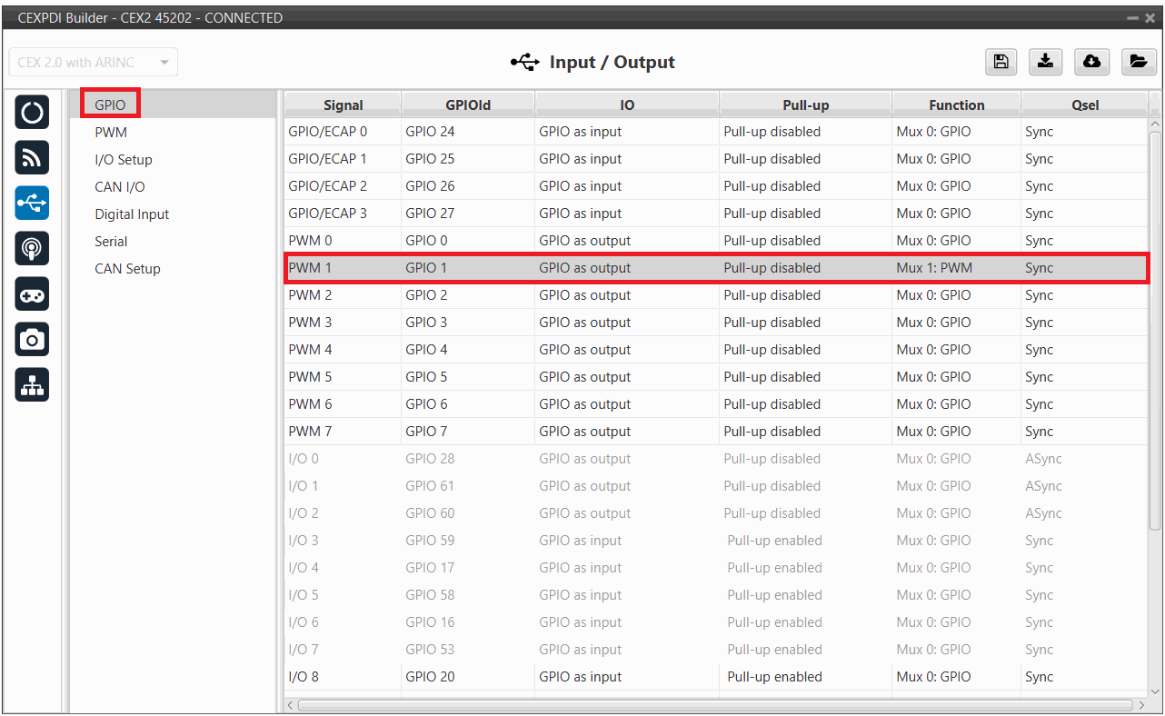Click the RSS feed sidebar icon
Viewport: 1165px width, 716px height.
(x=32, y=158)
